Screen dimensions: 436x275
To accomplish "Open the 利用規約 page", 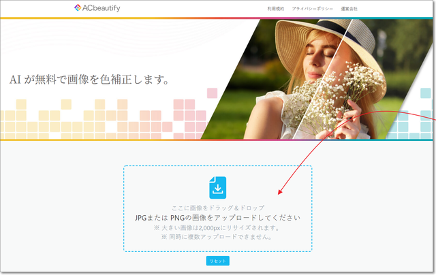I will (x=276, y=9).
